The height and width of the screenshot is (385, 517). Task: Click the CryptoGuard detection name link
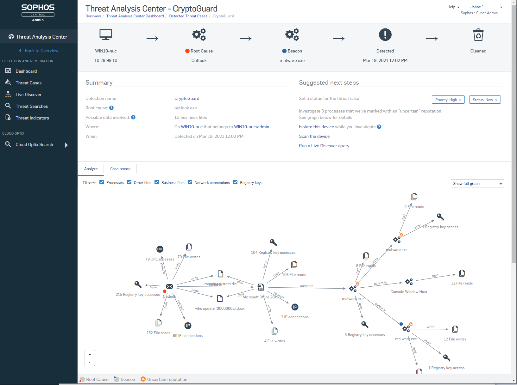[x=187, y=98]
